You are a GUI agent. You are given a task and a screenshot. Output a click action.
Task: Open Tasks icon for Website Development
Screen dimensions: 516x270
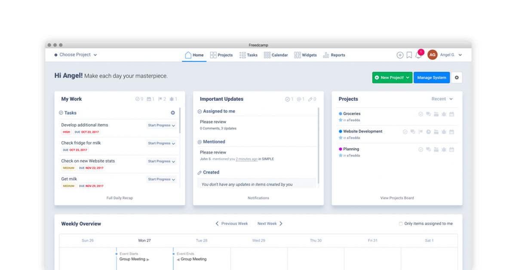click(405, 132)
